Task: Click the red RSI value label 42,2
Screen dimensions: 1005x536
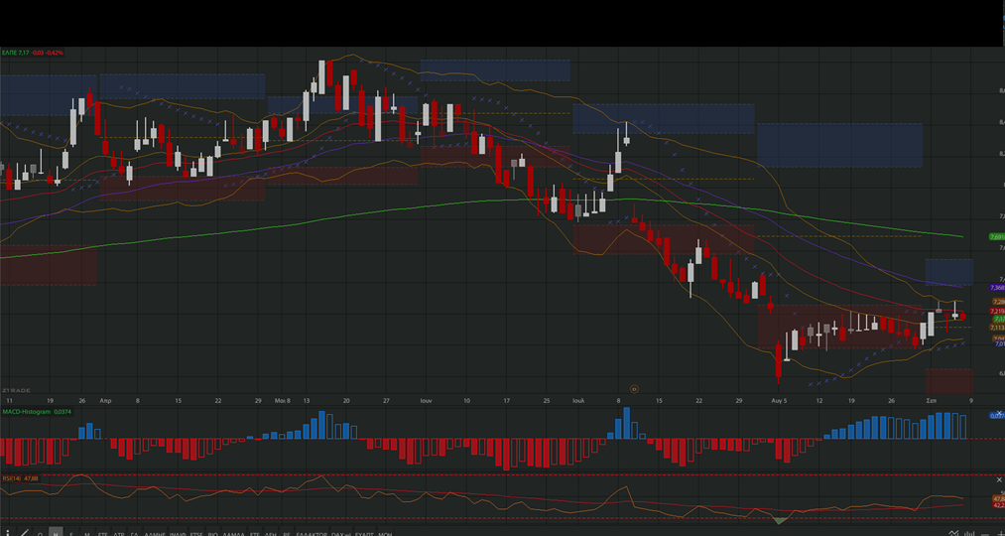Action: click(x=999, y=505)
